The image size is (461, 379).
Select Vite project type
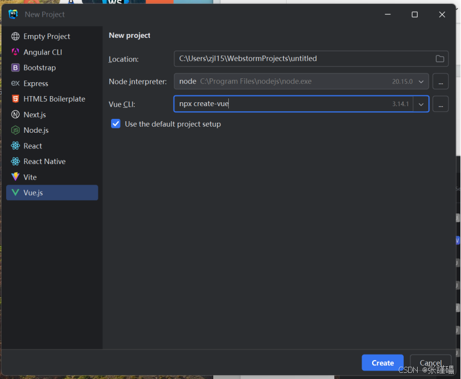52,177
